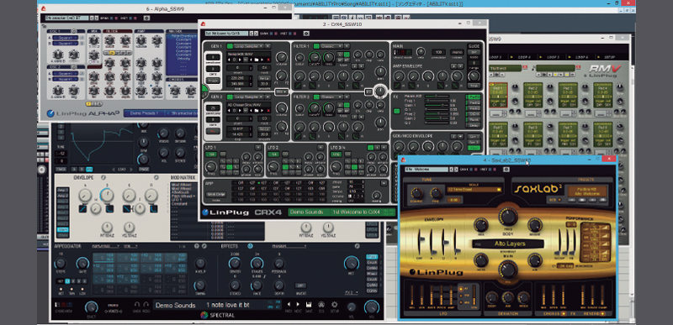Viewport: 673px width, 325px height.
Task: Open the SETUP gear in Spectral
Action: [334, 304]
